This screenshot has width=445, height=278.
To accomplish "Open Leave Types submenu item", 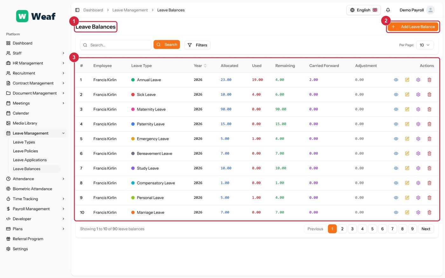I will pos(36,142).
